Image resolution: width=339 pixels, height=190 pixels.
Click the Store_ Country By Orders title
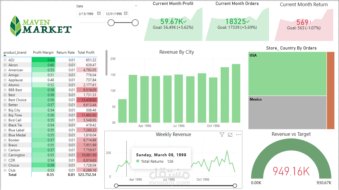[292, 48]
